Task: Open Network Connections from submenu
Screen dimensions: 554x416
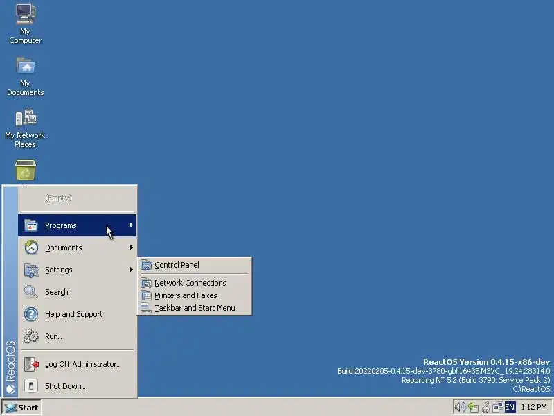Action: [x=195, y=283]
